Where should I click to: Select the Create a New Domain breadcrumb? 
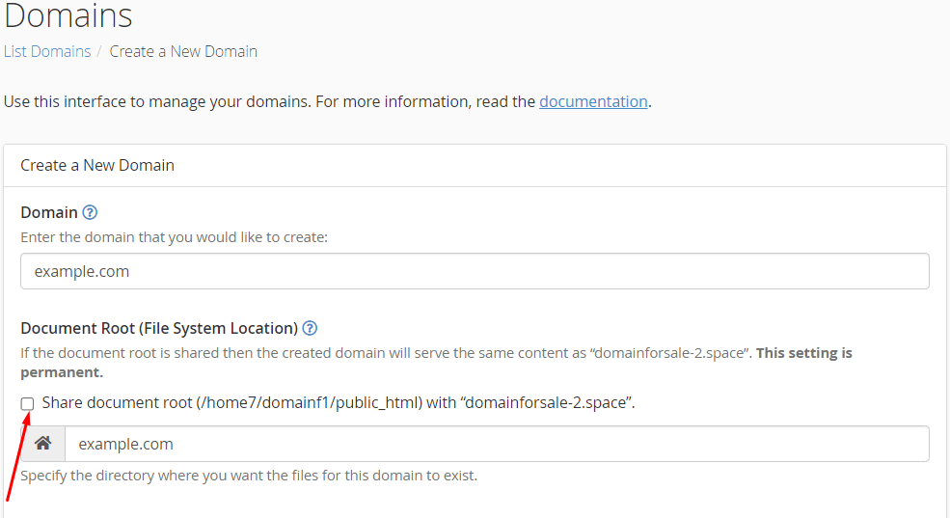click(183, 51)
